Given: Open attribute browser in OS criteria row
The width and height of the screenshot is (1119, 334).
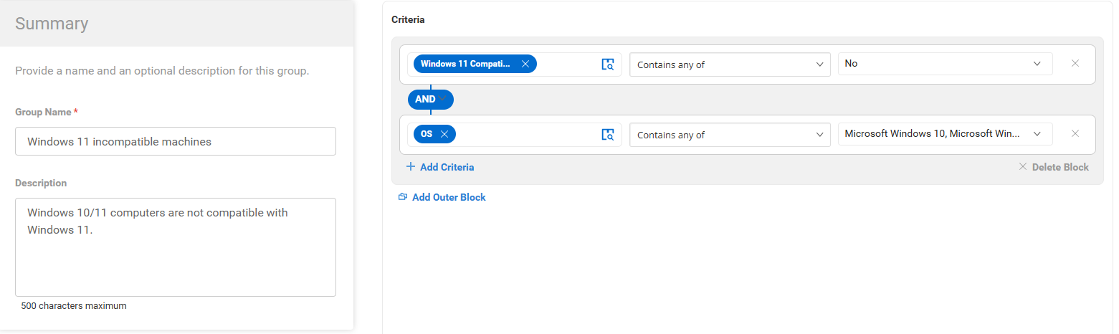Looking at the screenshot, I should tap(608, 134).
